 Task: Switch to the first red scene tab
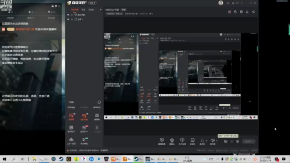[x=75, y=10]
